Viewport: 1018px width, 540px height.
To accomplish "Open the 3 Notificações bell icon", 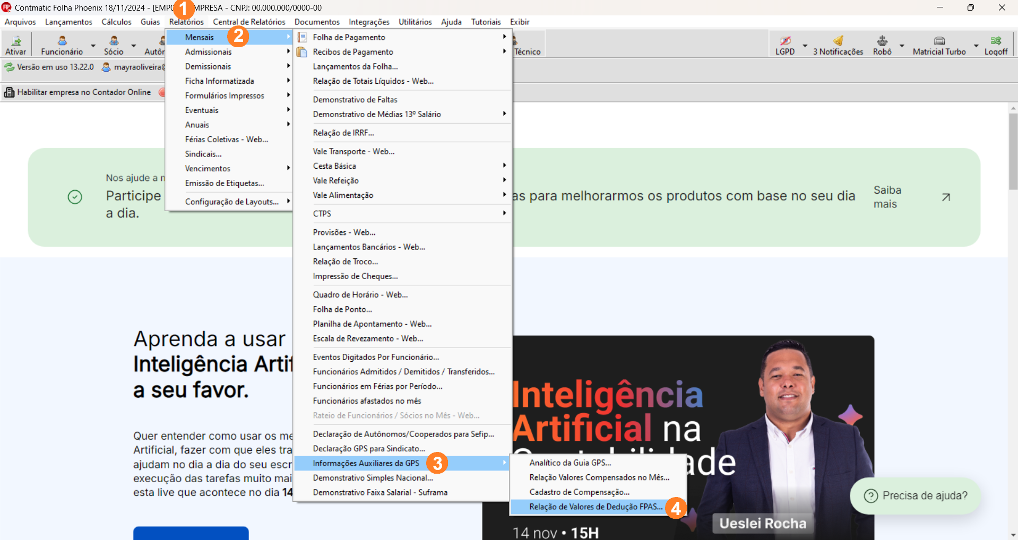I will tap(838, 41).
